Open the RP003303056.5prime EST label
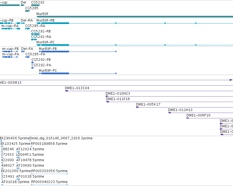 click(x=49, y=171)
